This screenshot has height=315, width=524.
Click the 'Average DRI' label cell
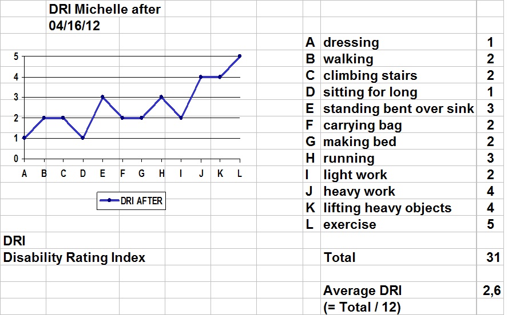point(398,290)
